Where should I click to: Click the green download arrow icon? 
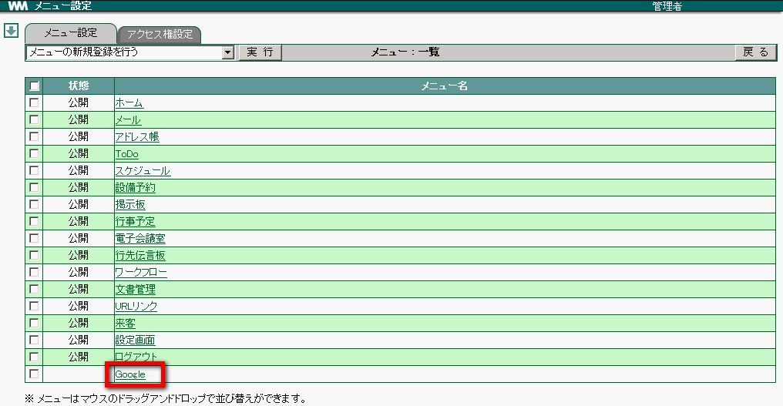coord(11,31)
